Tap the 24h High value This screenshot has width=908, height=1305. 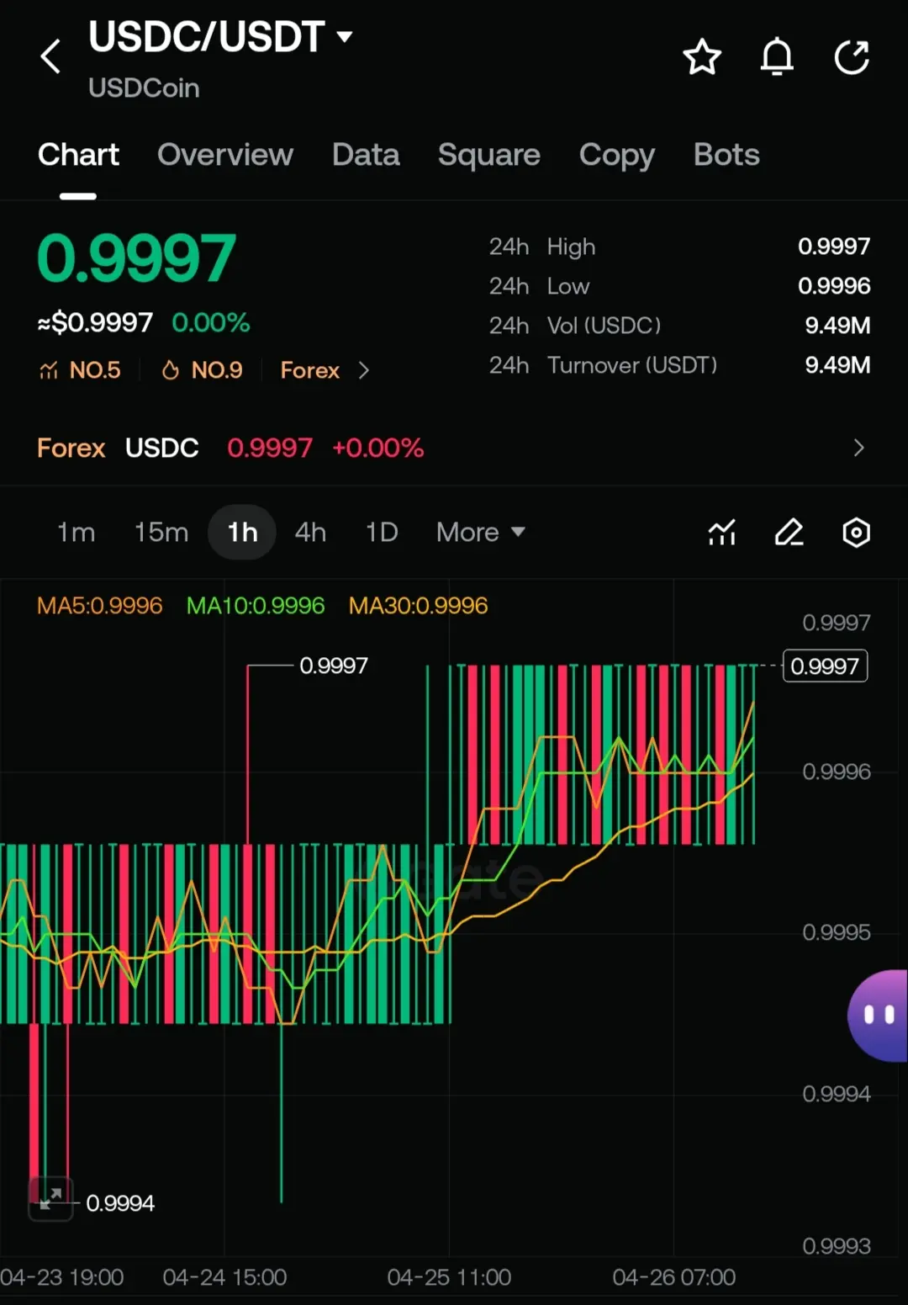pyautogui.click(x=834, y=247)
